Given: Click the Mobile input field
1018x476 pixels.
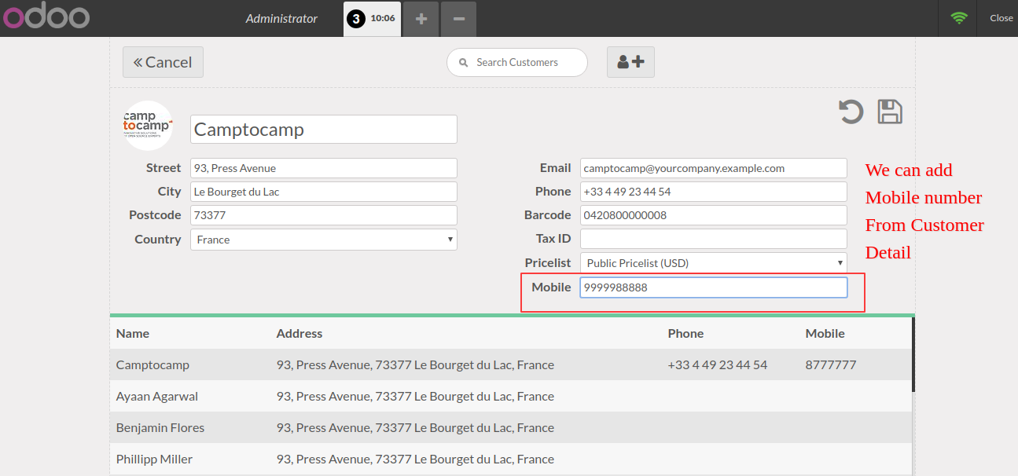Looking at the screenshot, I should [x=714, y=287].
